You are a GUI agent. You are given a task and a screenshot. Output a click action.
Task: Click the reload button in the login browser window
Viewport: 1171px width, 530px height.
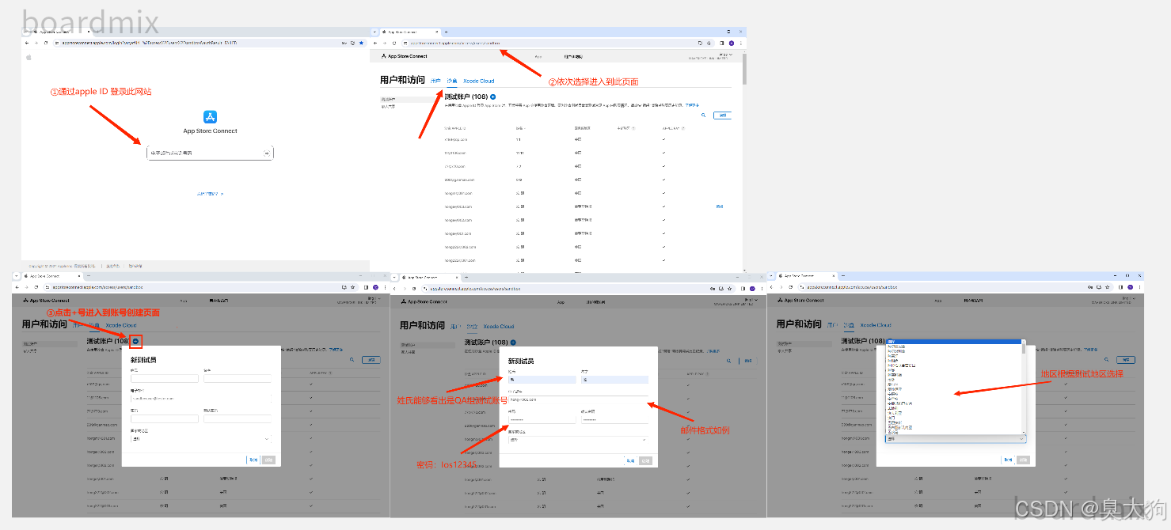[x=46, y=42]
